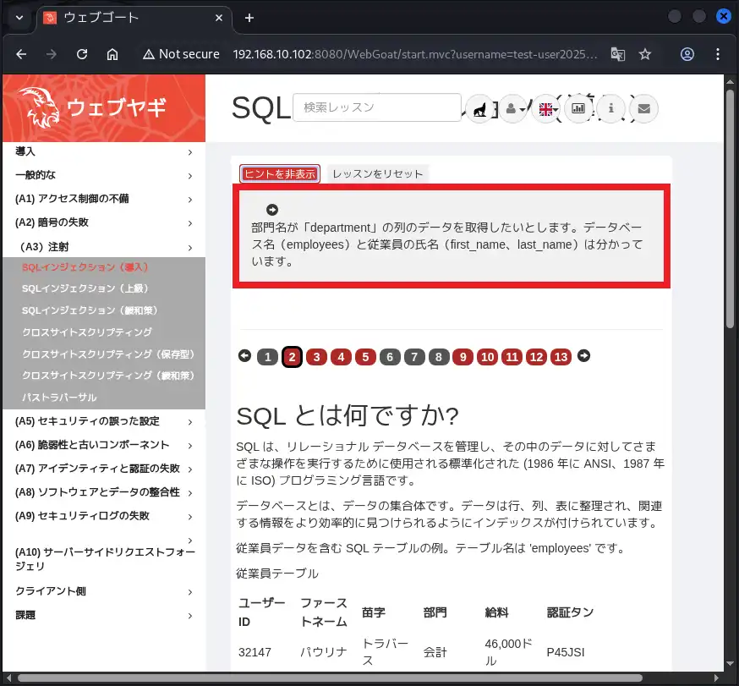Viewport: 739px width, 686px height.
Task: Click the Google Translate icon in address bar
Action: coord(618,53)
